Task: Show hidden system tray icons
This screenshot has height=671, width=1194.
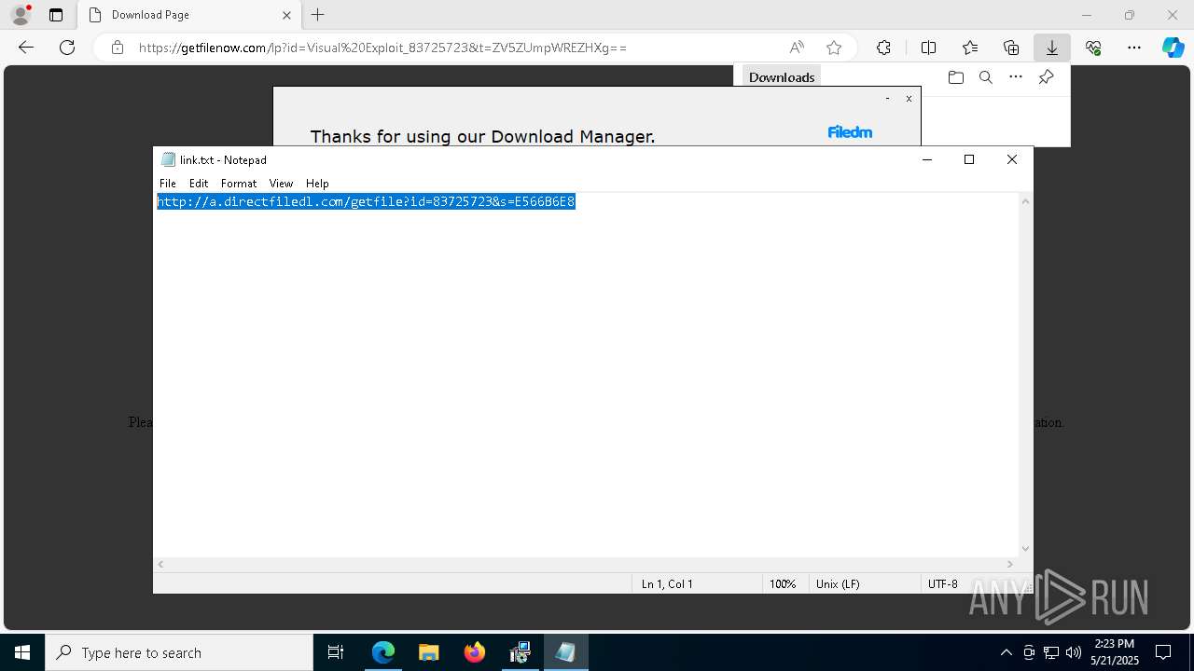Action: click(1006, 652)
